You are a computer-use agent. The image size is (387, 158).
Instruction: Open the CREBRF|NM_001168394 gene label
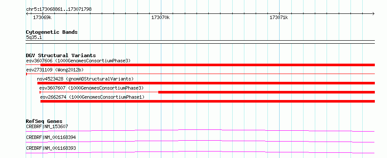tap(51, 137)
